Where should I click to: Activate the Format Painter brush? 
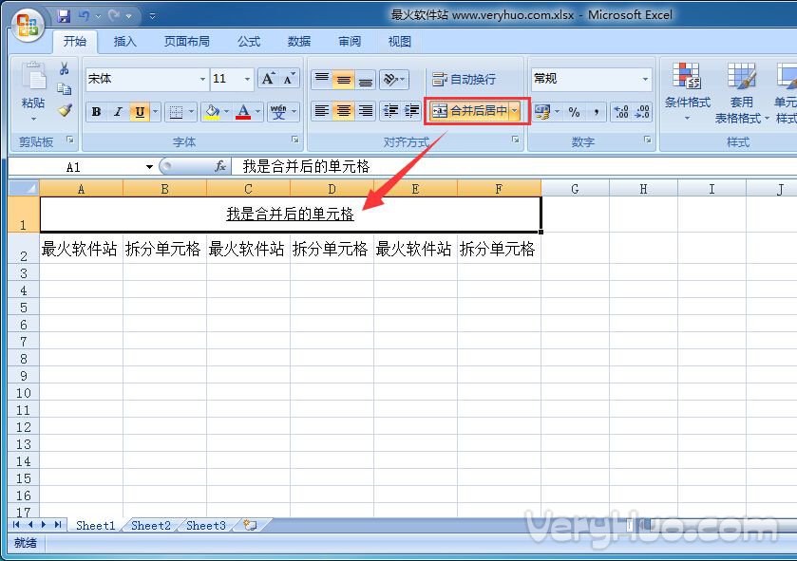click(65, 110)
